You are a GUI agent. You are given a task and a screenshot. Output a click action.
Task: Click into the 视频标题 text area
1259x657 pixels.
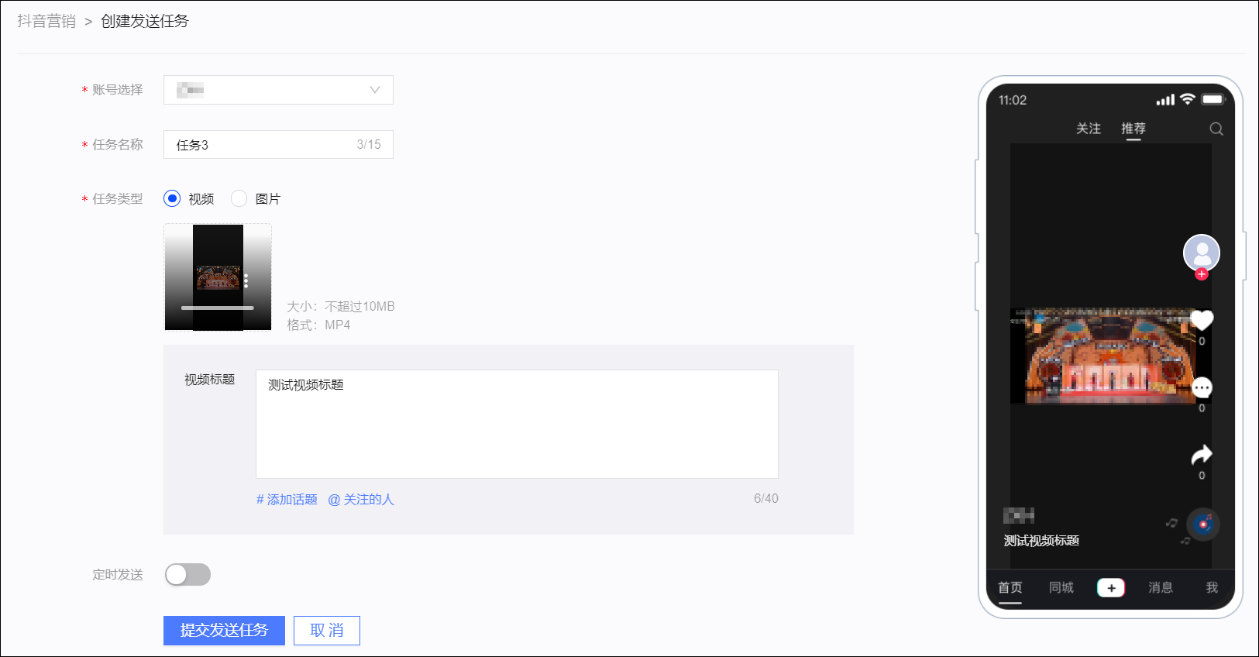tap(517, 424)
